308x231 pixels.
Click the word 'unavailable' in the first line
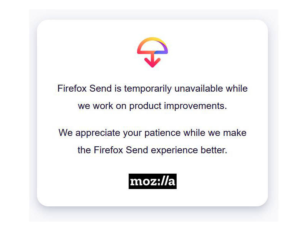199,89
